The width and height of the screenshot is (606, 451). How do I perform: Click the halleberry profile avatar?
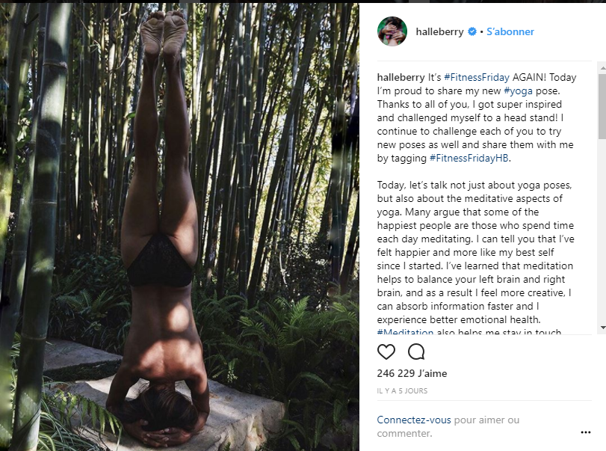pos(392,31)
